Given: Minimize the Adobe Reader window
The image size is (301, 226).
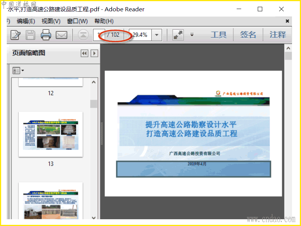Looking at the screenshot, I should pyautogui.click(x=239, y=9).
